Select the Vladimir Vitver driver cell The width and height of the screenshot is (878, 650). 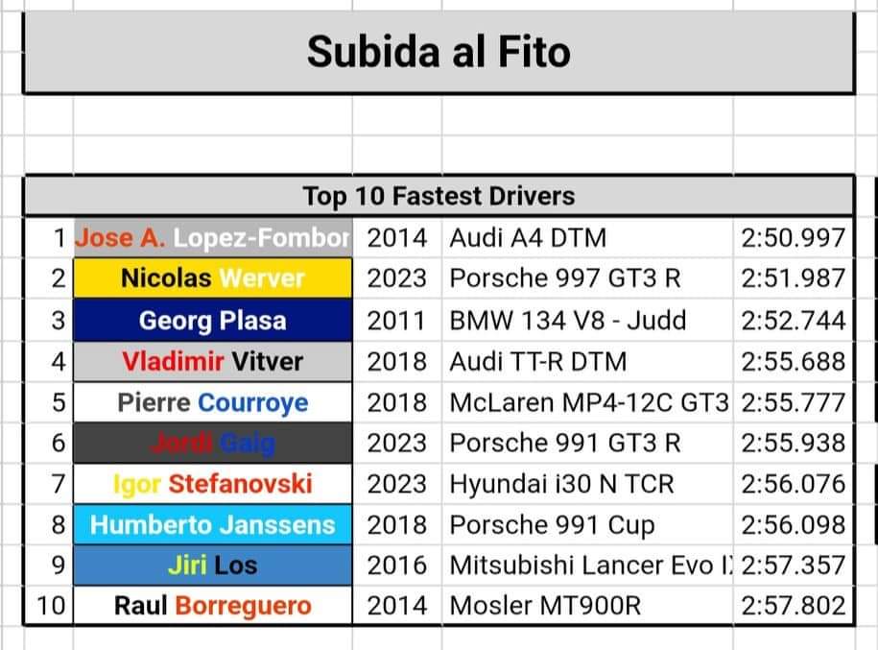213,362
